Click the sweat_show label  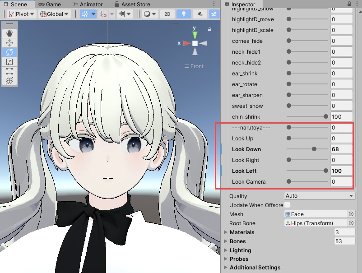point(247,106)
